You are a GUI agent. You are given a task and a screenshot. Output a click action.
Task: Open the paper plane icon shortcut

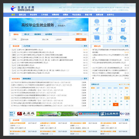[97, 30]
